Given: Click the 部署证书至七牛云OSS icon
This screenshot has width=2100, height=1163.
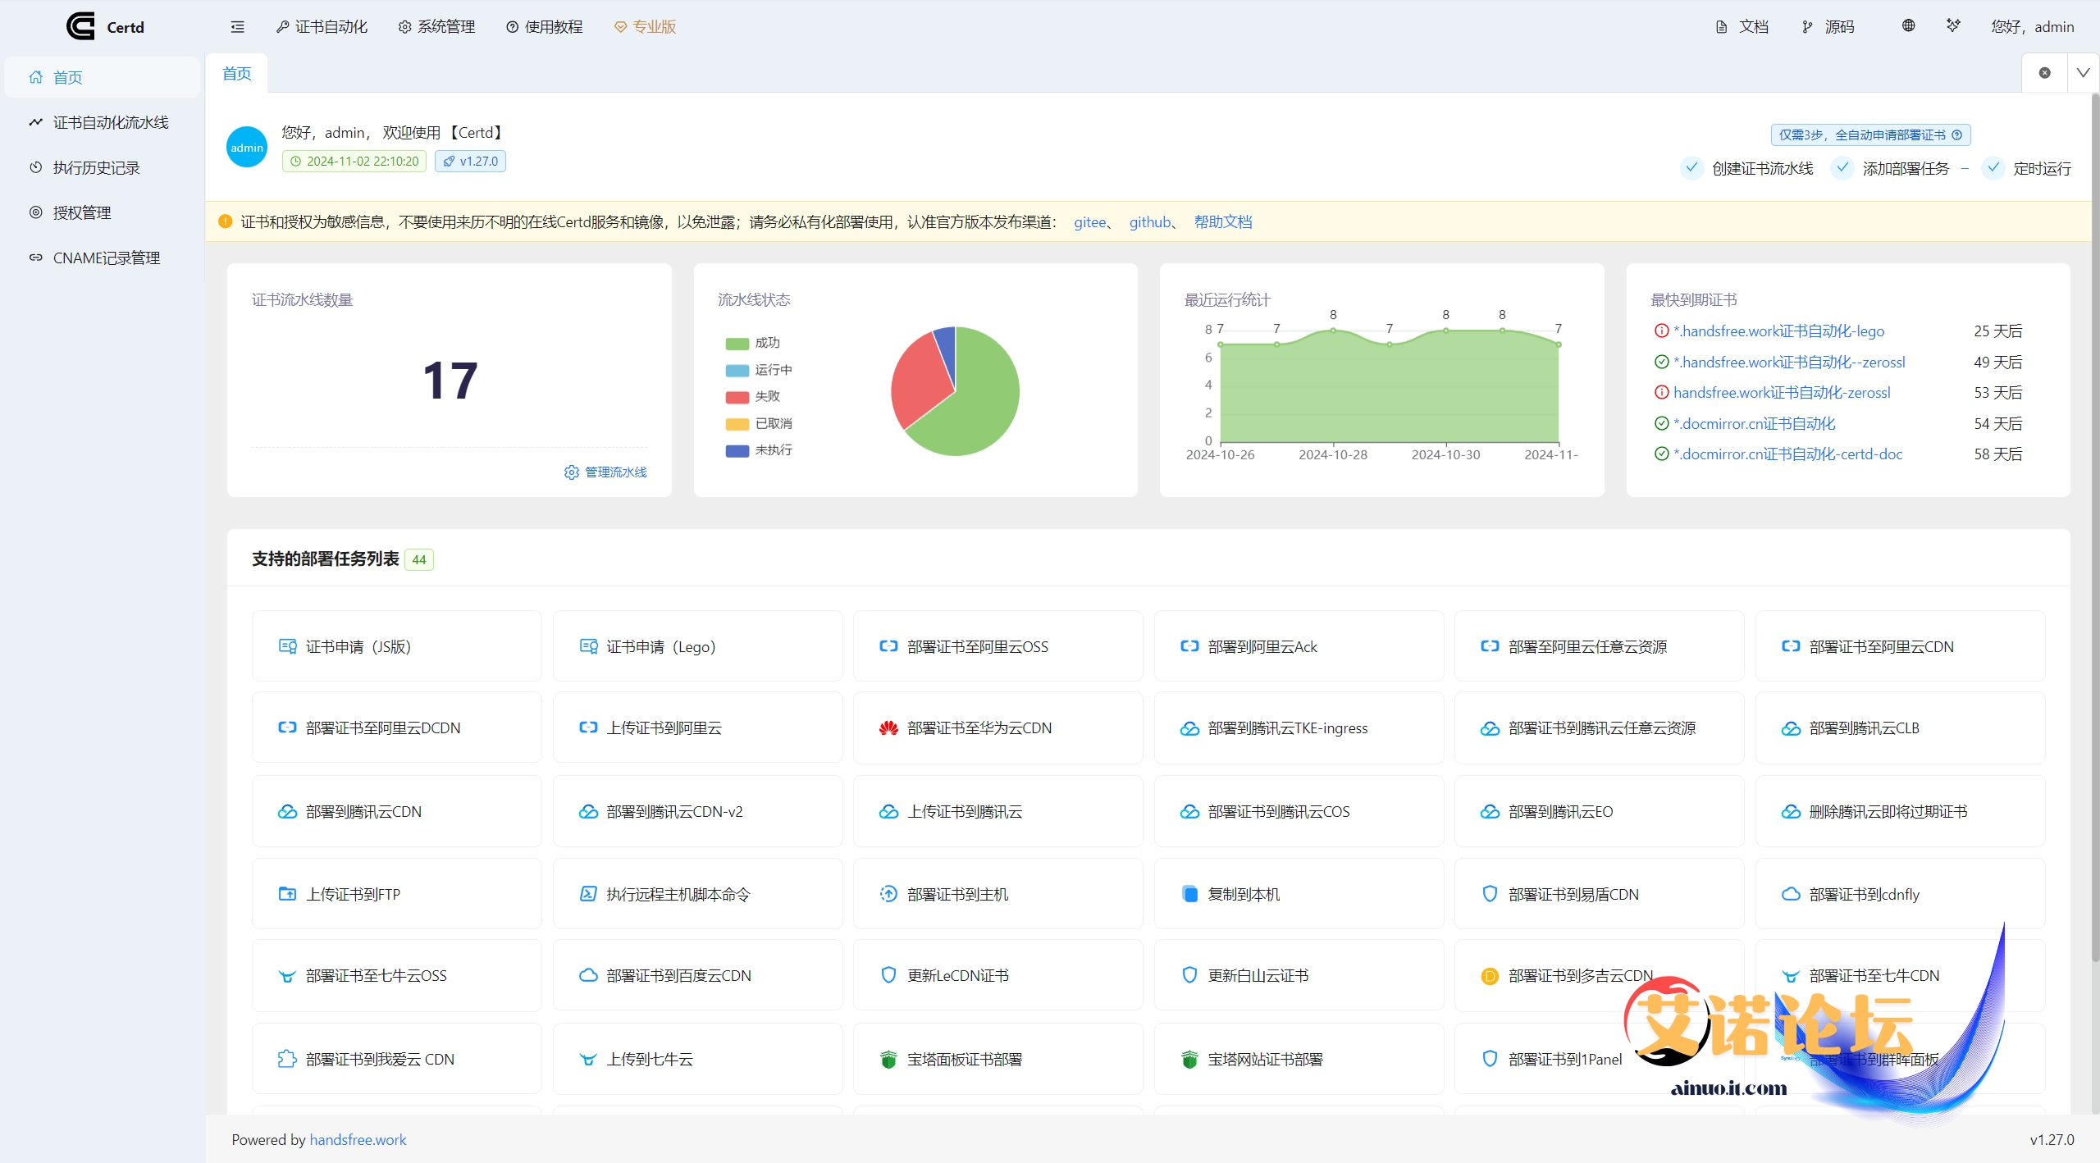Looking at the screenshot, I should (287, 976).
